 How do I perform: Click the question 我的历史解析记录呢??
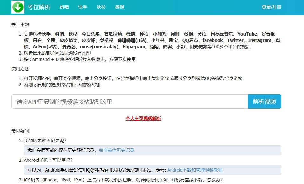(45, 141)
